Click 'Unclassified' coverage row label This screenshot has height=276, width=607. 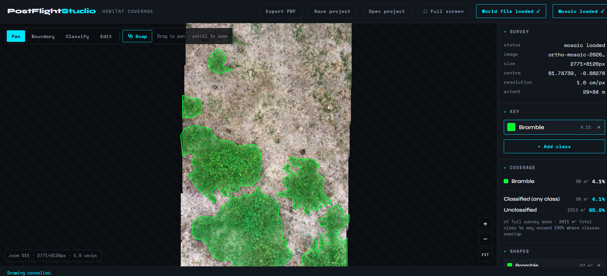[520, 210]
